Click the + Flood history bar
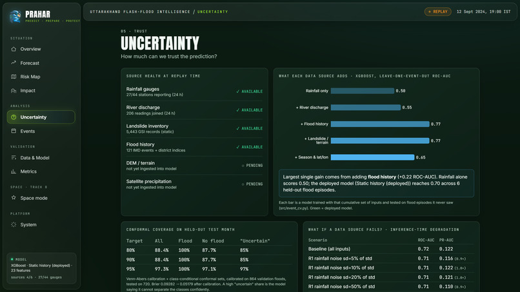Viewport: 520px width, 292px height. [x=380, y=124]
